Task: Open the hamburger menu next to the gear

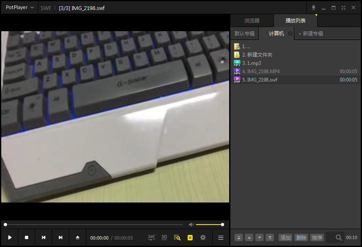Action: coord(220,237)
